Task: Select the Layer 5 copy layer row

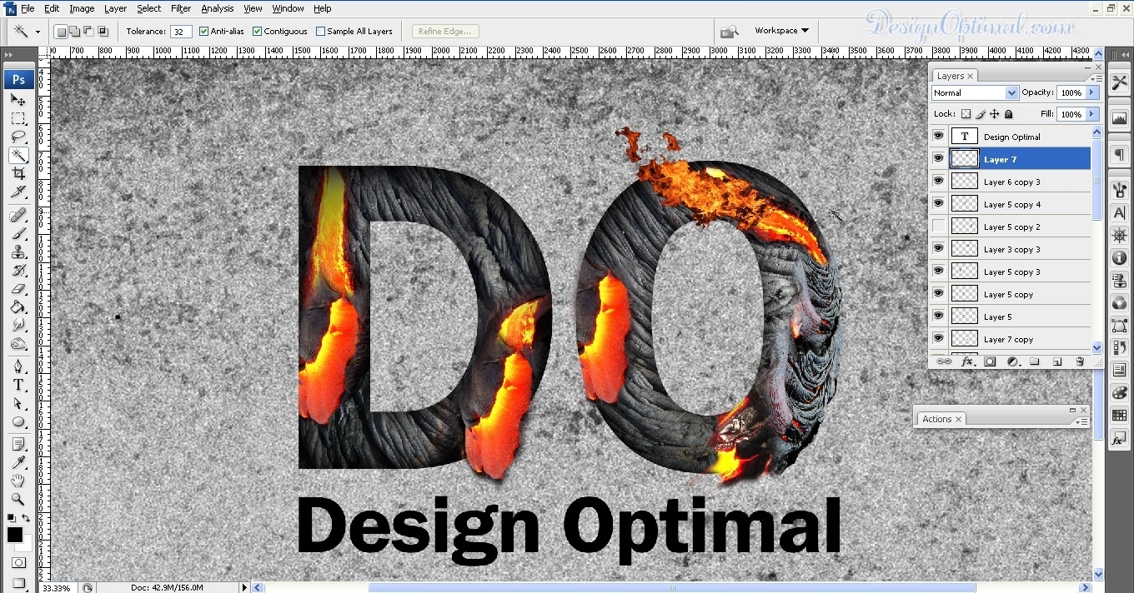Action: (x=1010, y=294)
